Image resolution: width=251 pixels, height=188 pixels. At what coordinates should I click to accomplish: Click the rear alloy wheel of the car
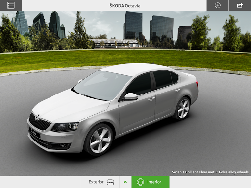pyautogui.click(x=183, y=108)
